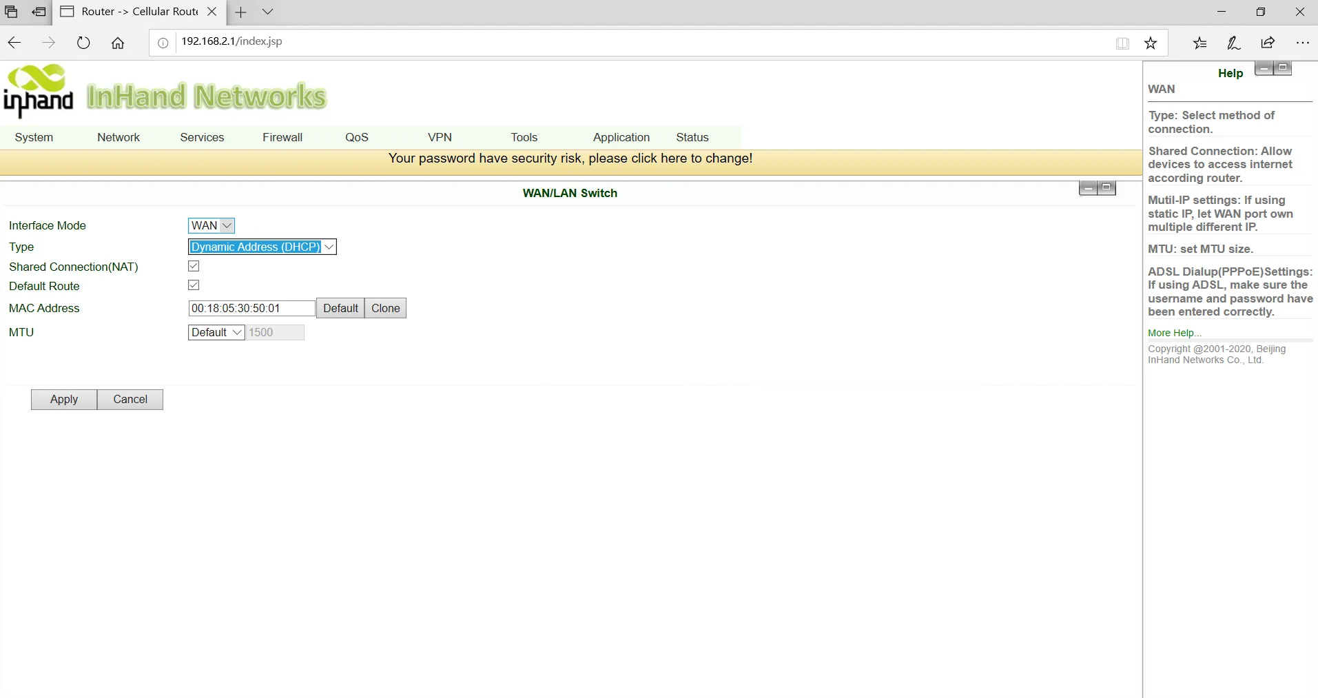Open the Favorites hub icon
This screenshot has width=1318, height=698.
click(1199, 43)
